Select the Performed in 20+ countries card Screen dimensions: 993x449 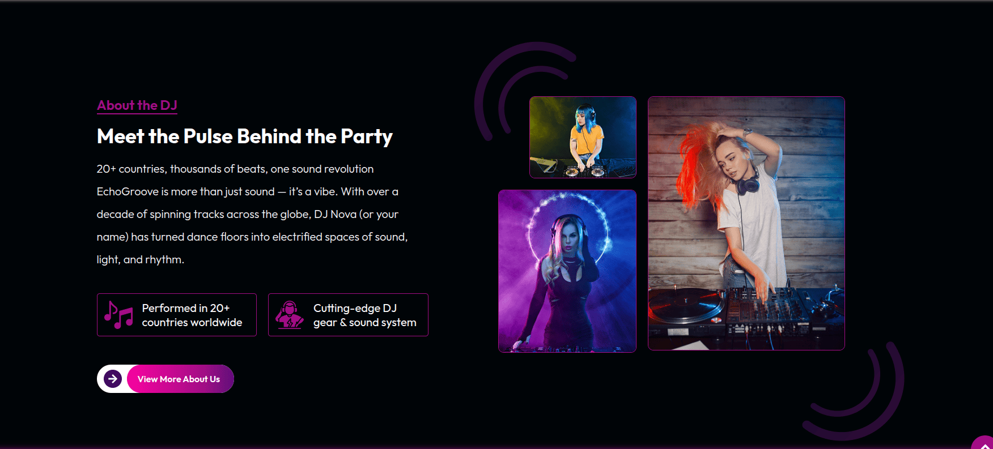(x=177, y=315)
